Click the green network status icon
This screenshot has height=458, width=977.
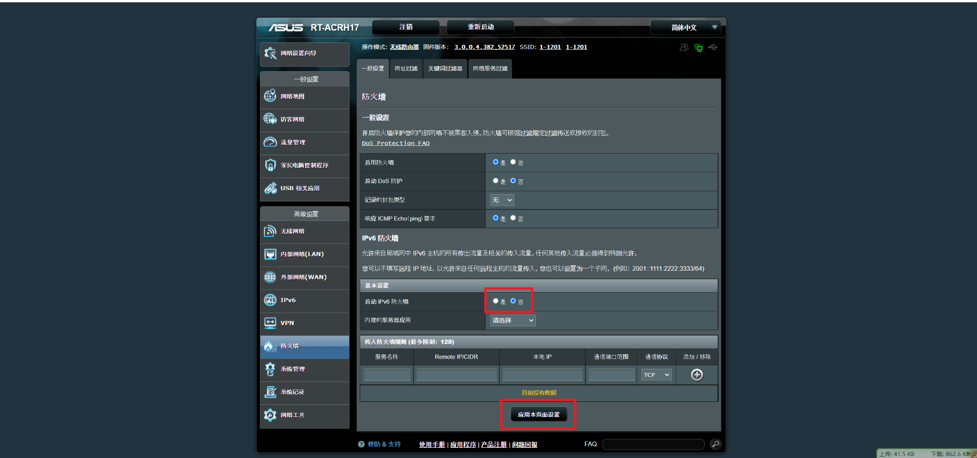[699, 47]
